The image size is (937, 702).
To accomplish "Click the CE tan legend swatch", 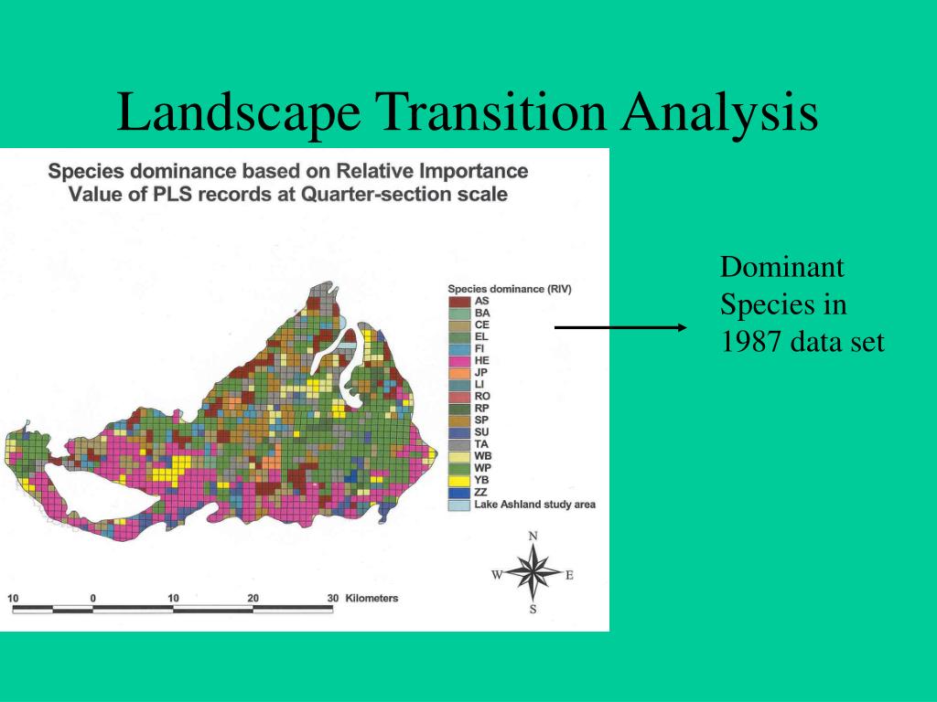I will [x=459, y=324].
